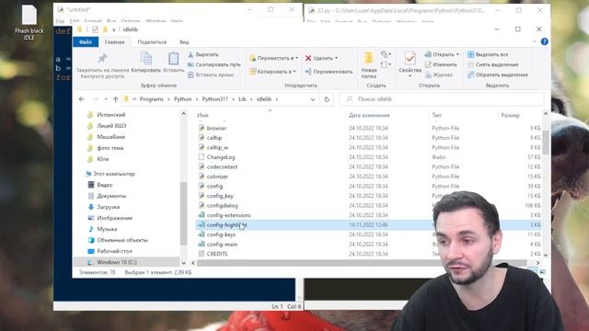Click Python311 in the address path
589x331 pixels.
pyautogui.click(x=214, y=99)
